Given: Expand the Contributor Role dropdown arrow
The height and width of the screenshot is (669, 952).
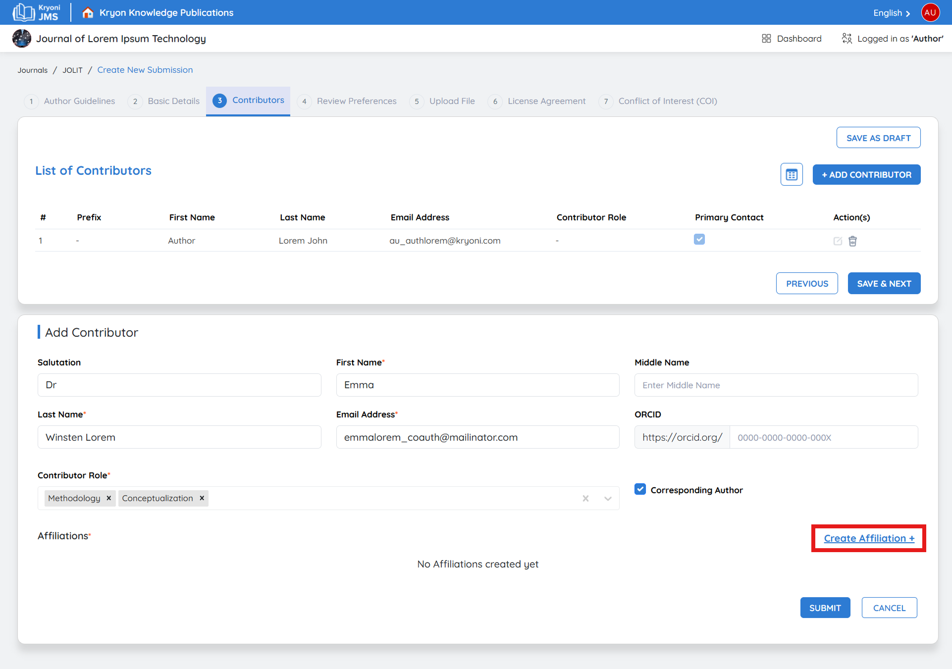Looking at the screenshot, I should [x=608, y=499].
